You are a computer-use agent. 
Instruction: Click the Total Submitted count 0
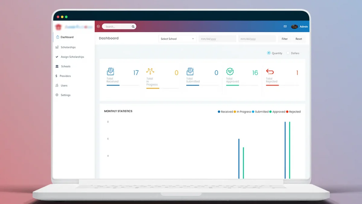pos(216,73)
